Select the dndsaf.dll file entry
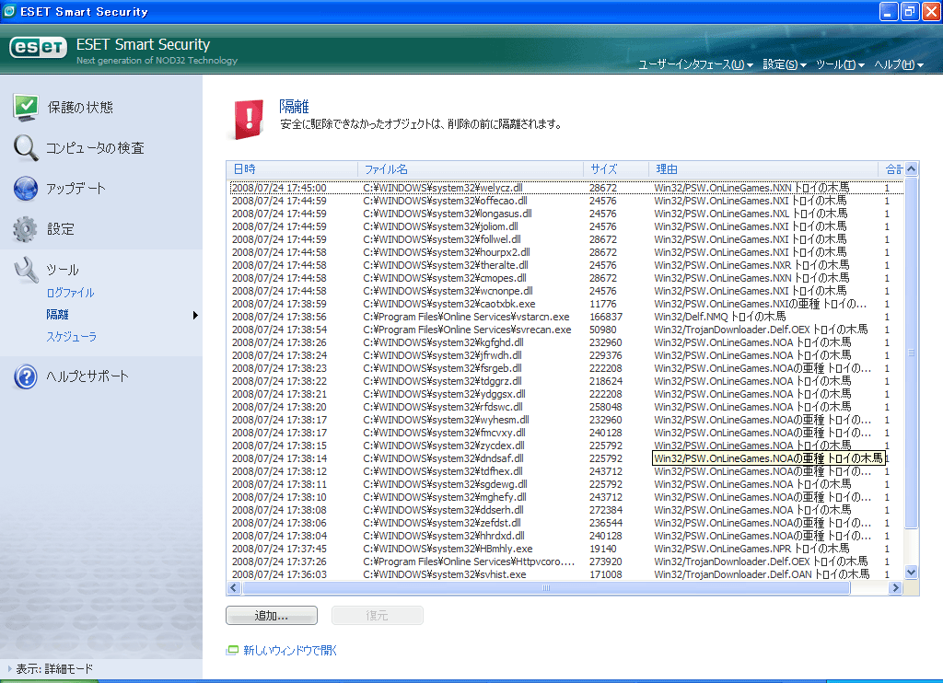Screen dimensions: 943x683 pos(443,458)
